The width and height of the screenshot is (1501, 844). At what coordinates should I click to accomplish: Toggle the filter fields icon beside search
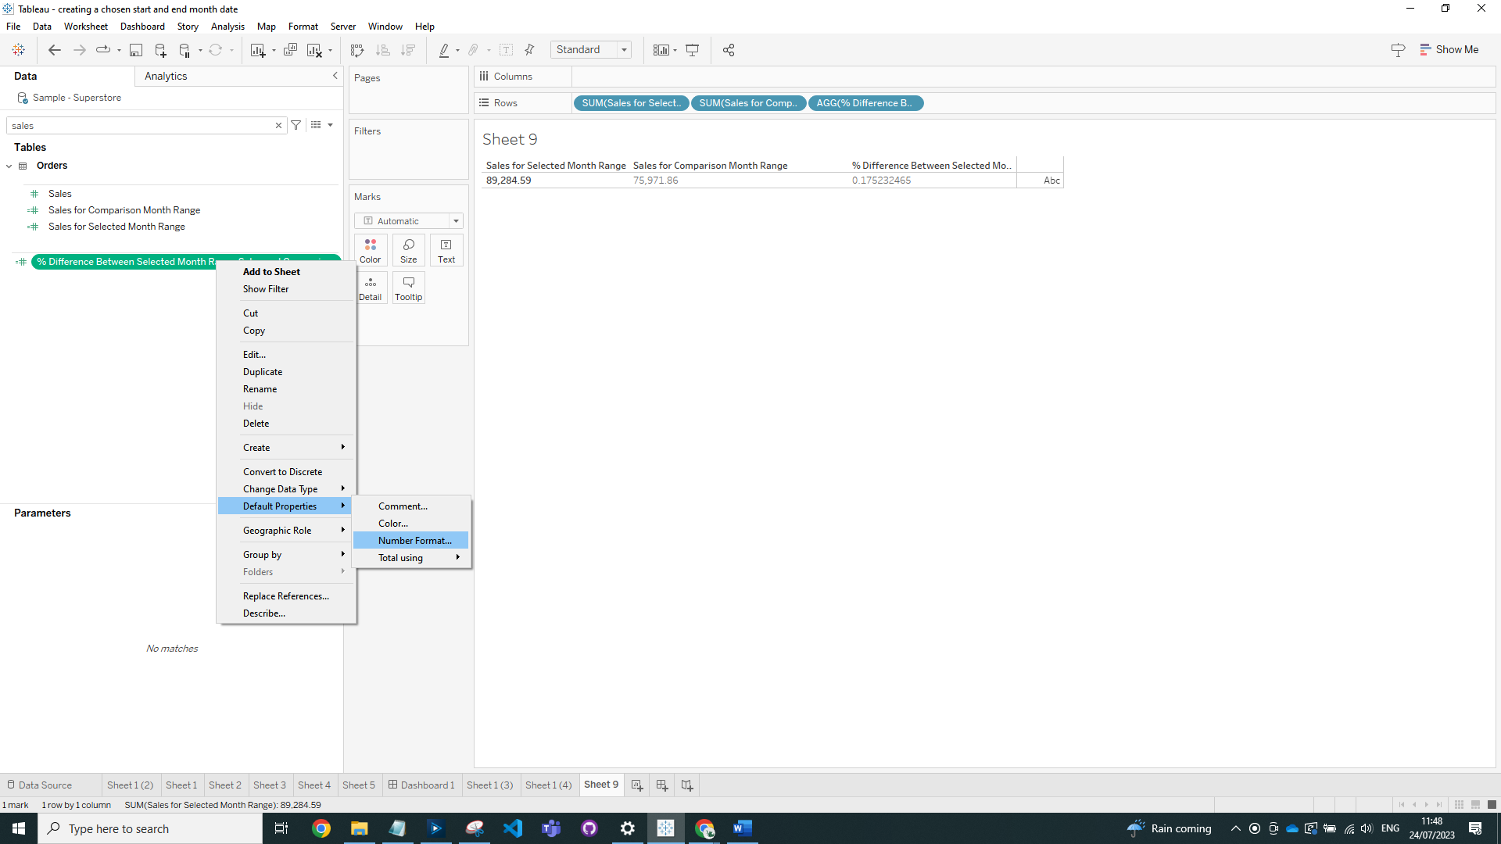(296, 125)
